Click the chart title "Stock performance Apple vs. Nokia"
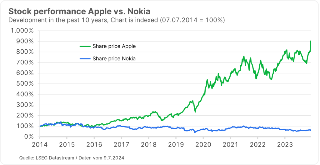Screen dimensions: 320x165 pyautogui.click(x=79, y=12)
